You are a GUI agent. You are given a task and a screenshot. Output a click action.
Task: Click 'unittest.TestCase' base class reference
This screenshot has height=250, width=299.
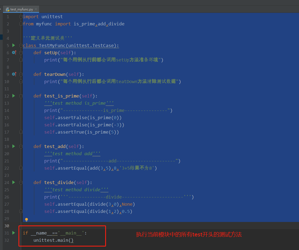pos(91,46)
